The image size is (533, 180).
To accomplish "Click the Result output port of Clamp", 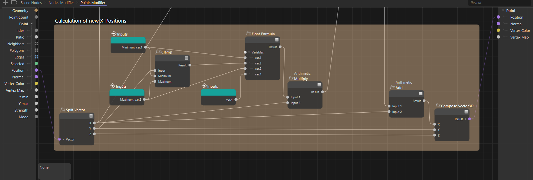I will [190, 65].
